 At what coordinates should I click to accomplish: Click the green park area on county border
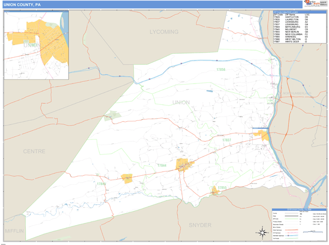(x=113, y=115)
